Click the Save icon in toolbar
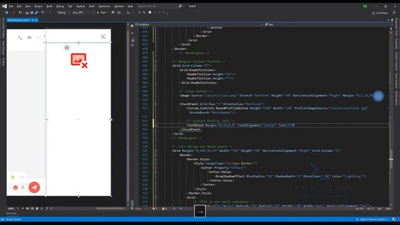400x225 pixels. click(x=32, y=12)
